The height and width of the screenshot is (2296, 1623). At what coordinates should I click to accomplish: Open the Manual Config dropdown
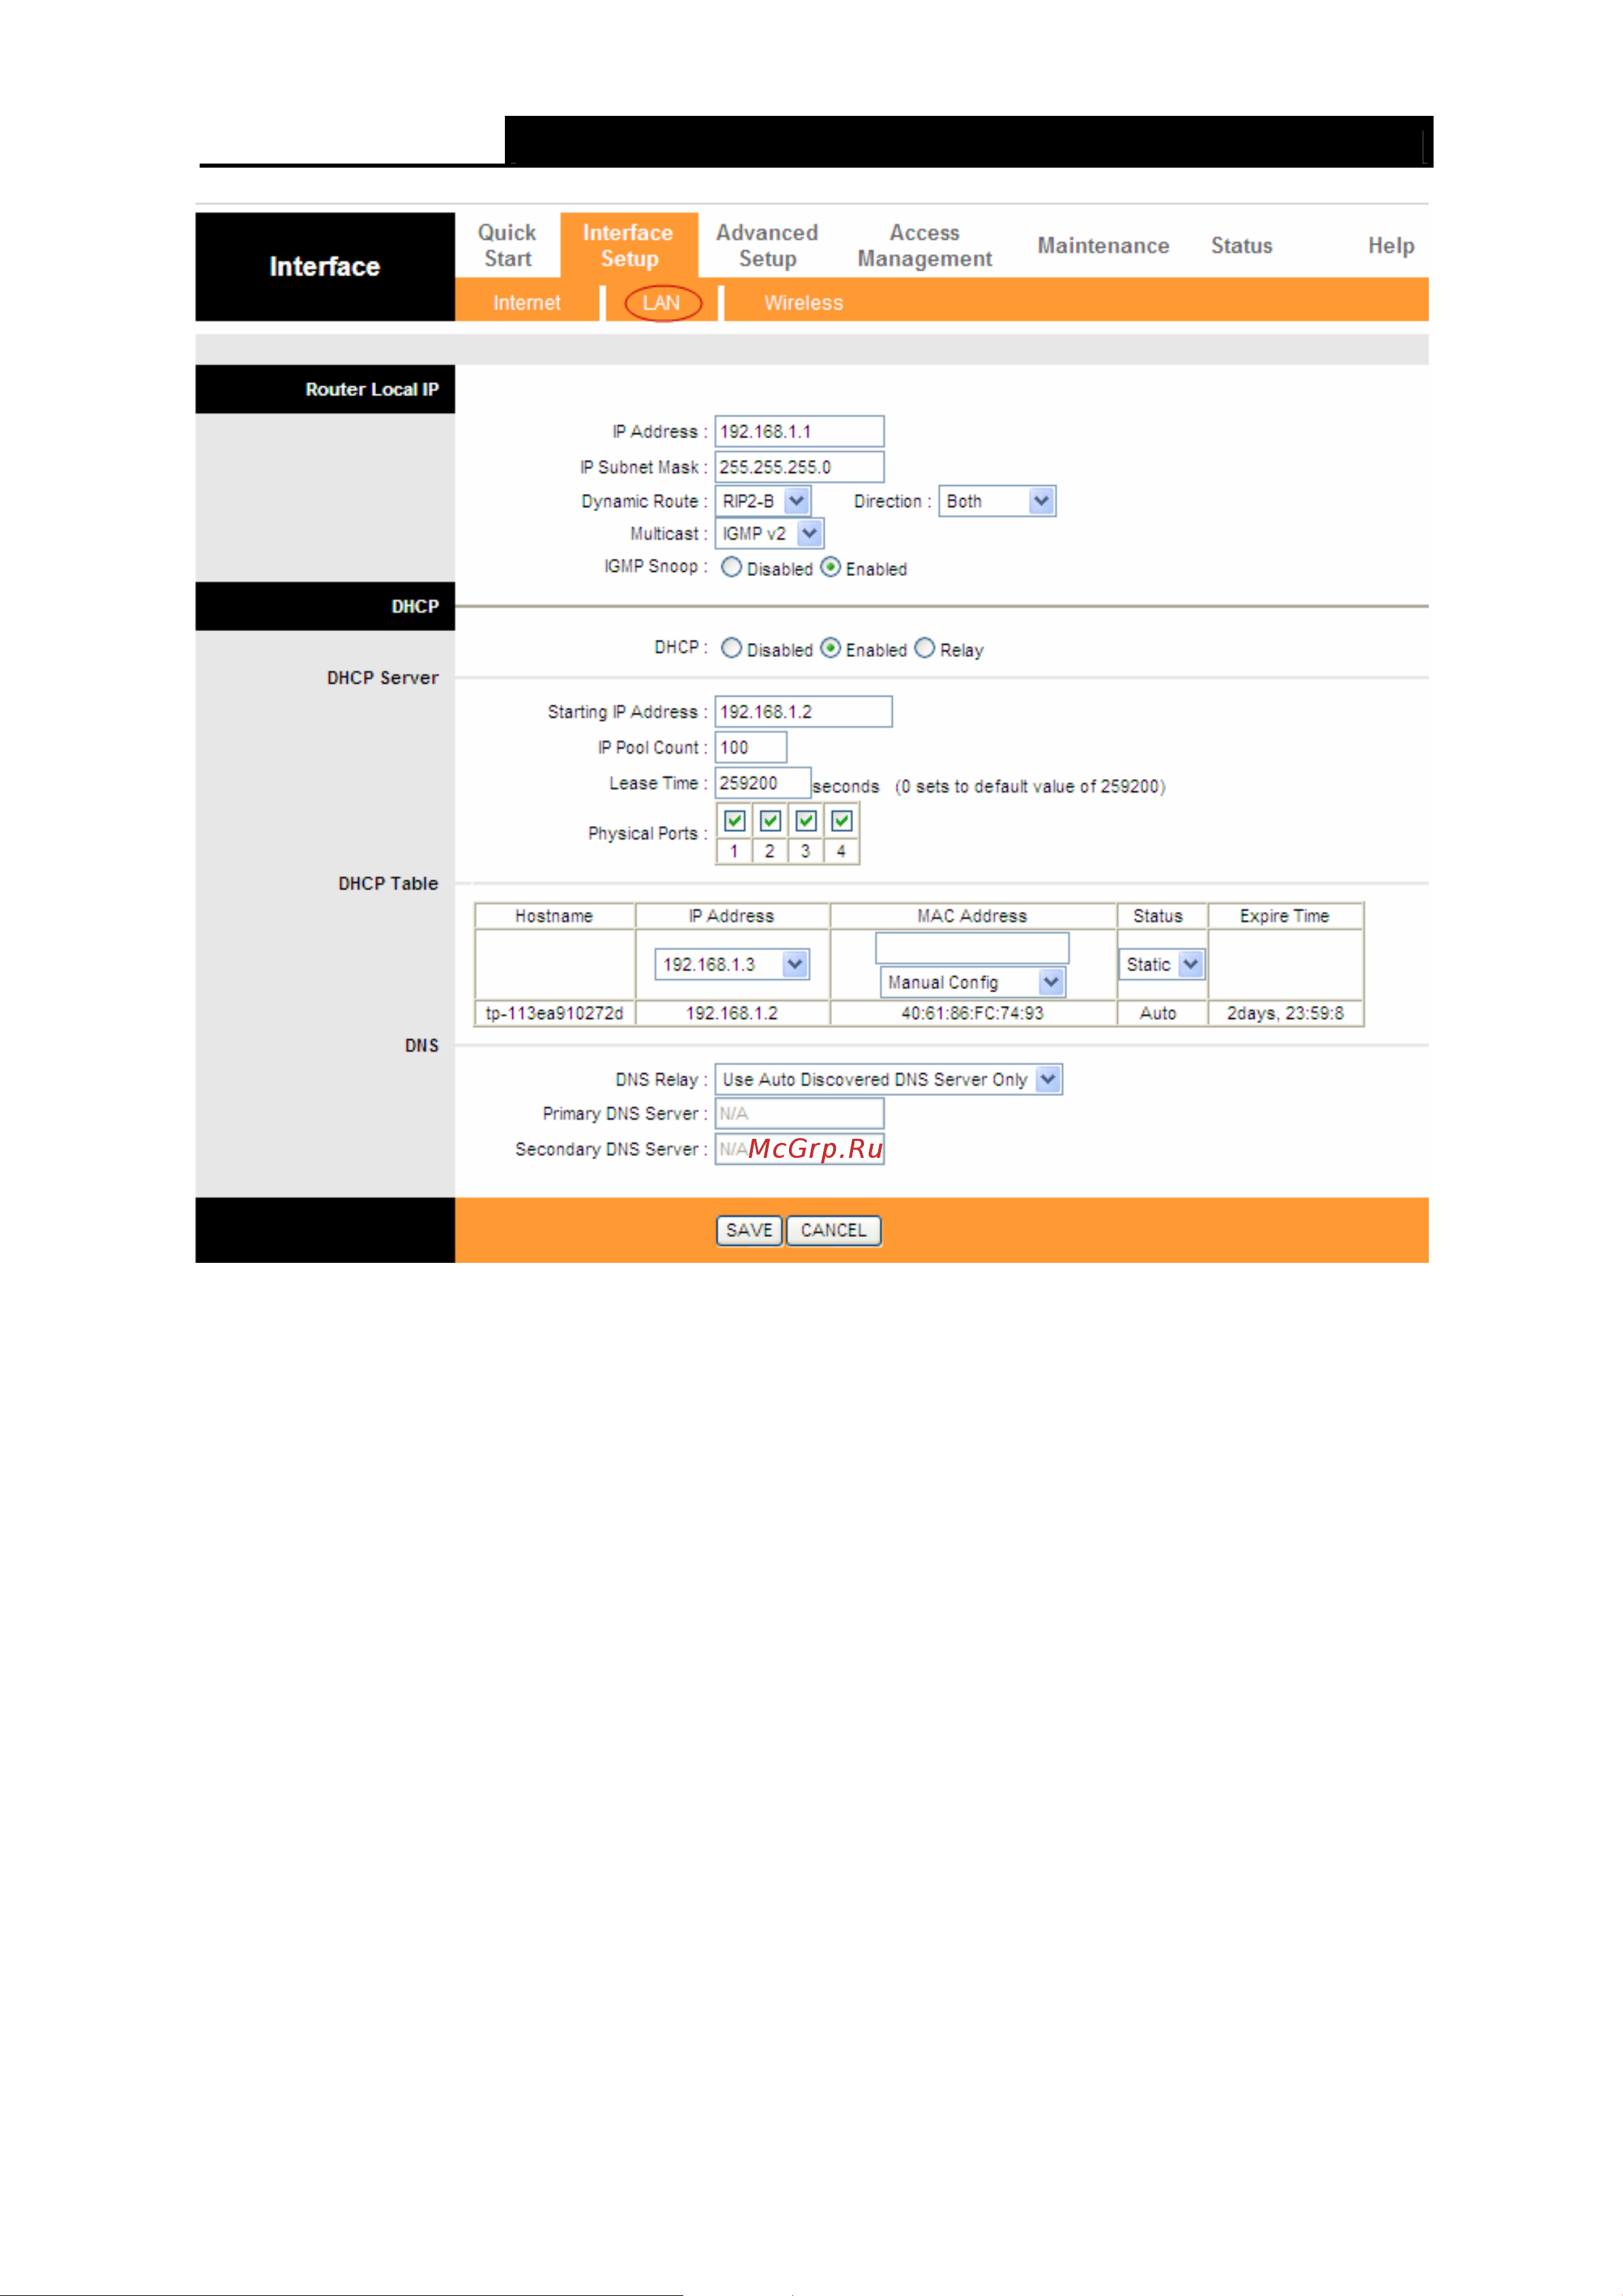click(x=972, y=982)
